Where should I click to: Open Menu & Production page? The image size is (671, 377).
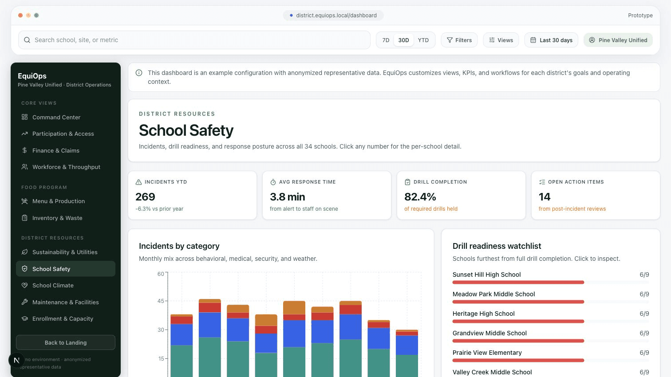66,201
